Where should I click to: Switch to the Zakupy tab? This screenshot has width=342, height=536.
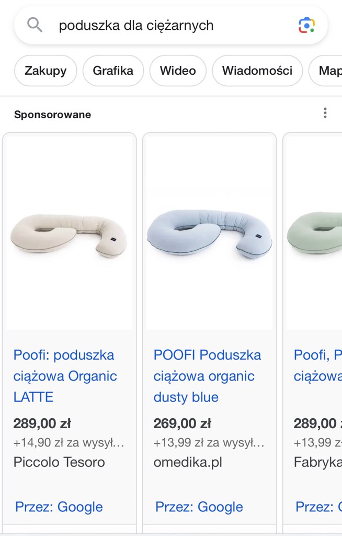(x=45, y=71)
